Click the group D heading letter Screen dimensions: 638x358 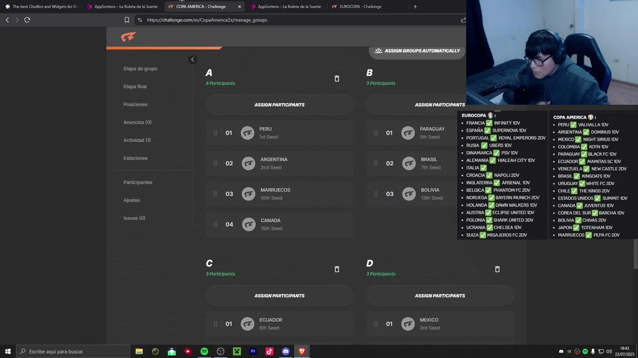[x=369, y=264]
